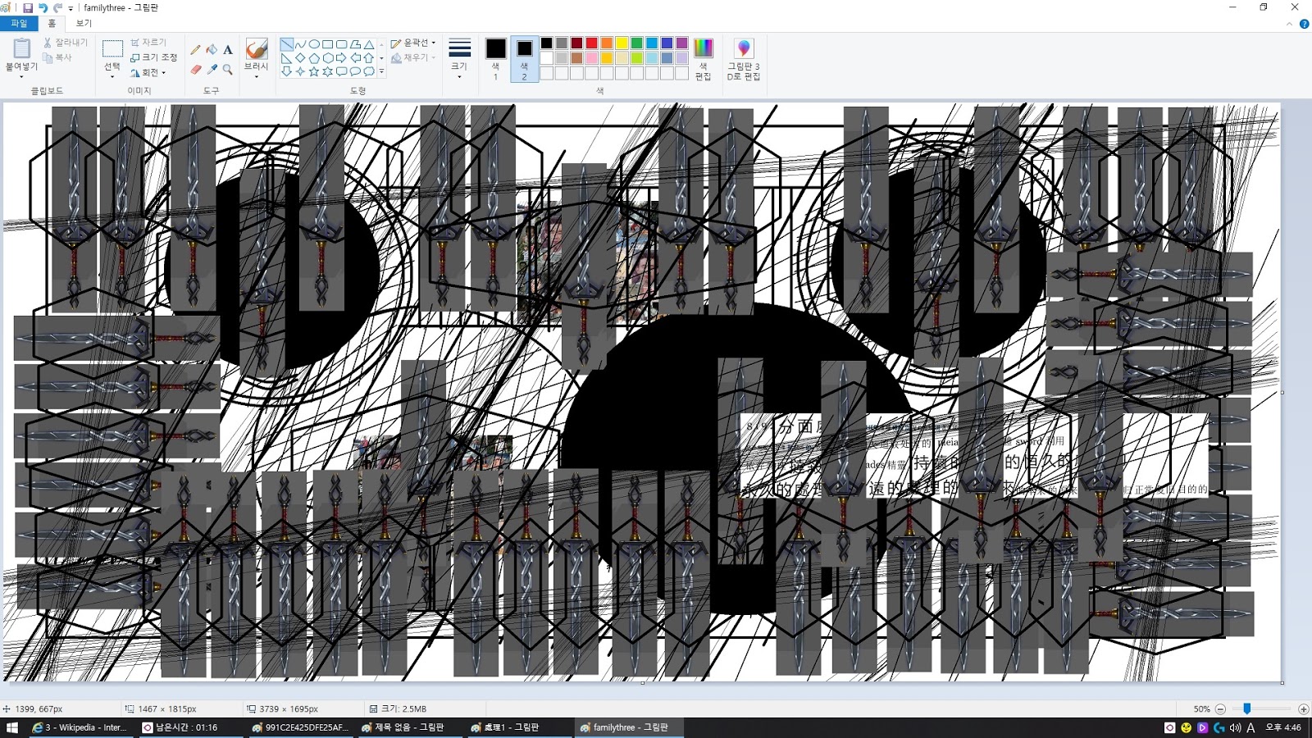Image resolution: width=1312 pixels, height=738 pixels.
Task: Choose the Hexagon shape
Action: coord(328,58)
